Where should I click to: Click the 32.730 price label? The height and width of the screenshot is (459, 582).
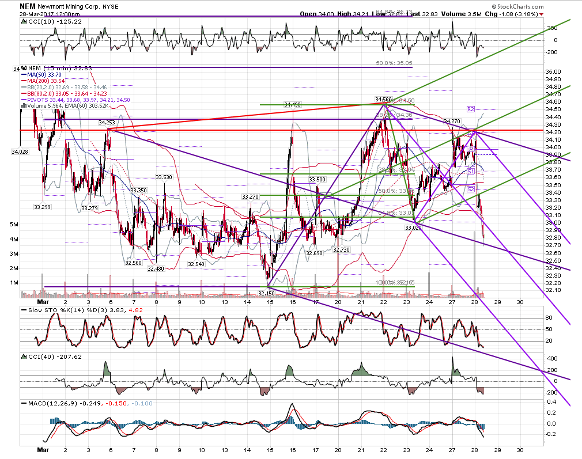(341, 250)
